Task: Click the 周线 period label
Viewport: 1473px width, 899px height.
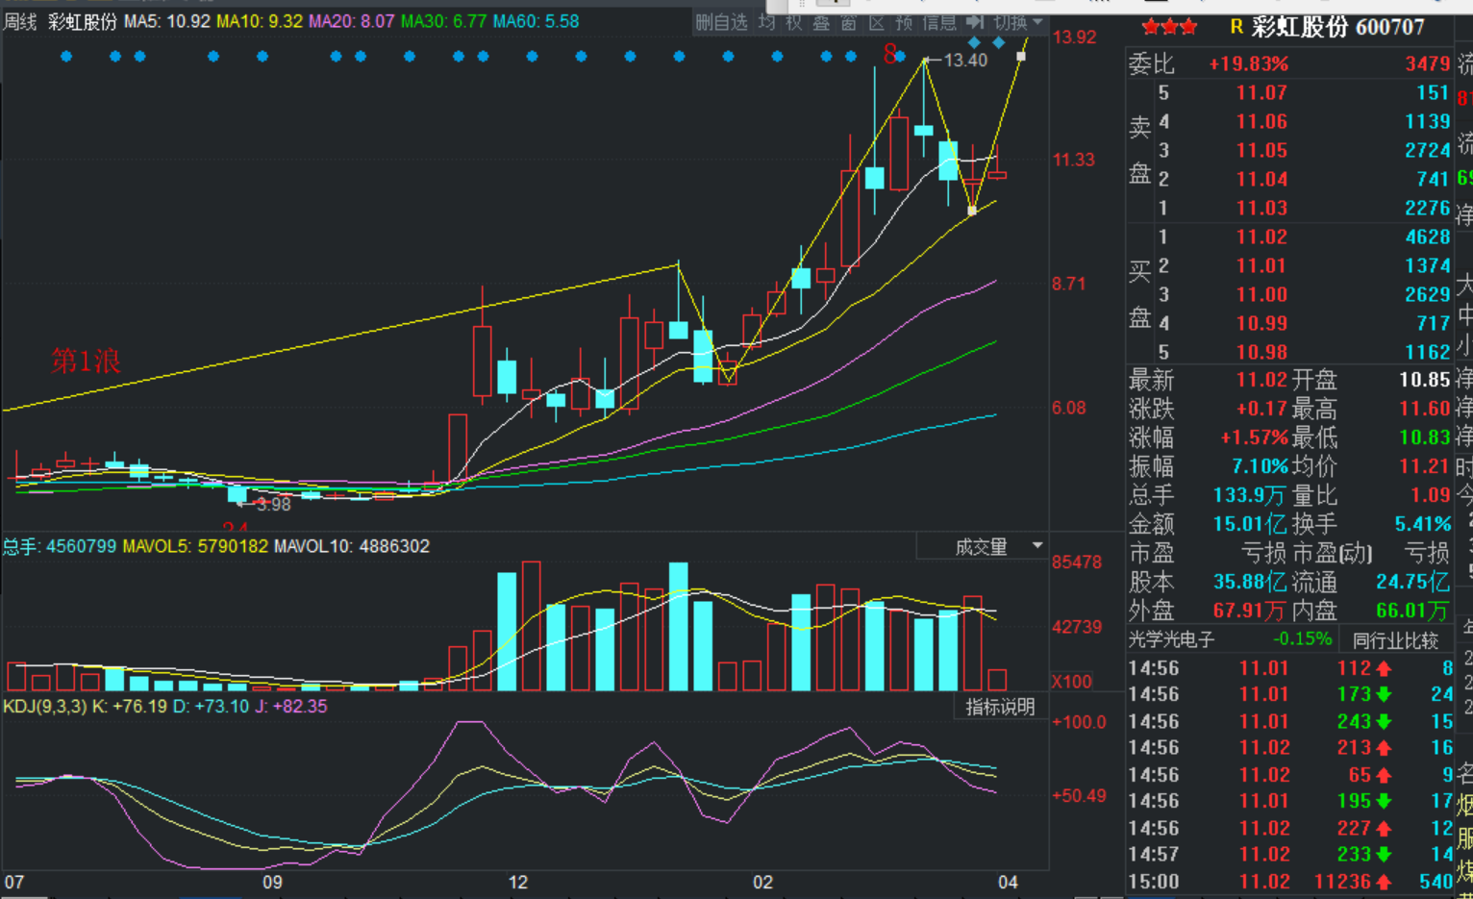Action: click(x=20, y=21)
